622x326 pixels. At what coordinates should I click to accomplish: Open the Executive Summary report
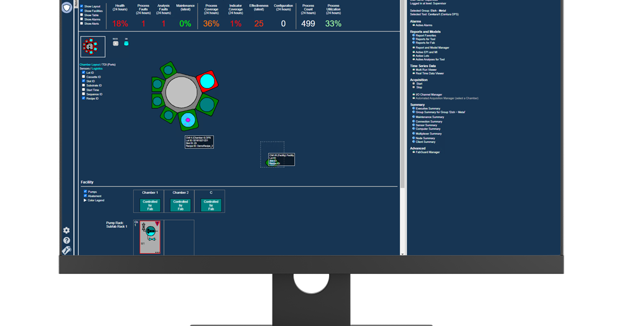tap(427, 108)
